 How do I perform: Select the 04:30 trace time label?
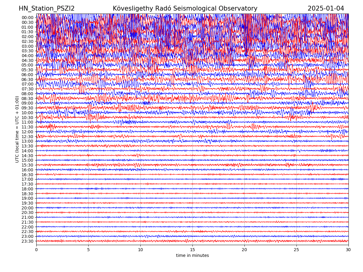click(x=27, y=60)
